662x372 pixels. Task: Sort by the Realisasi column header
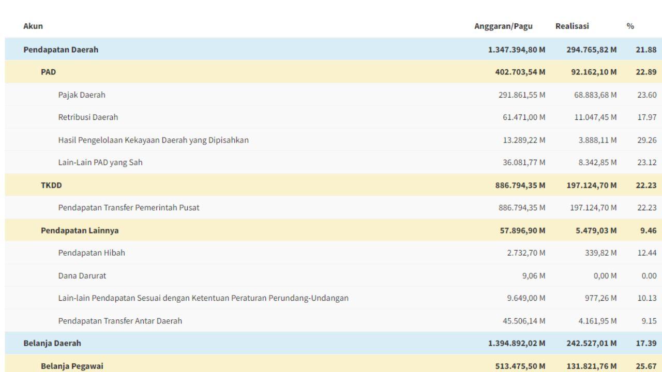pos(573,25)
